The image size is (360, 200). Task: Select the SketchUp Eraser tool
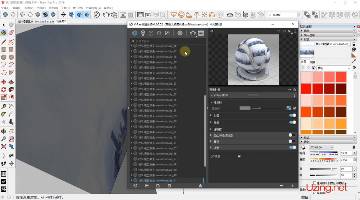pyautogui.click(x=11, y=32)
